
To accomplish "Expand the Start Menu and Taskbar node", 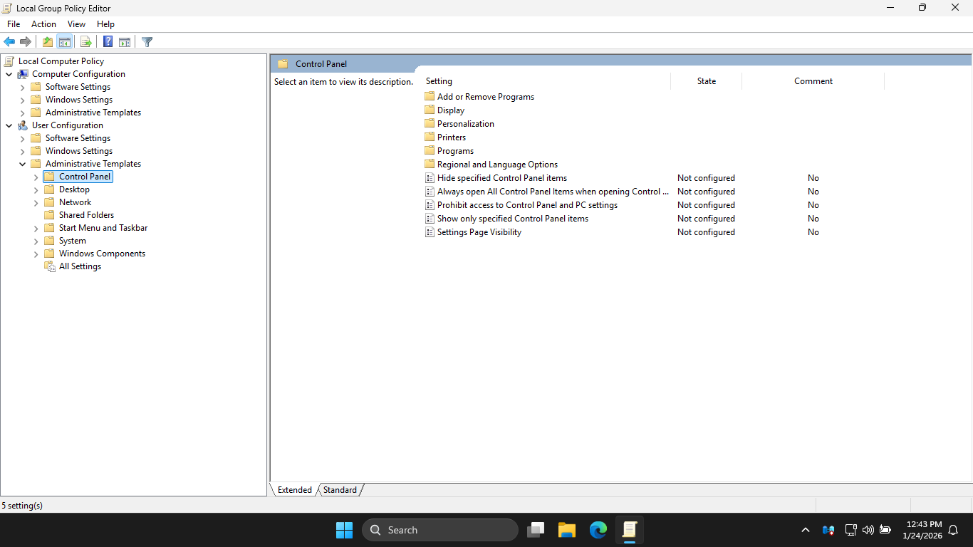I will coord(36,229).
